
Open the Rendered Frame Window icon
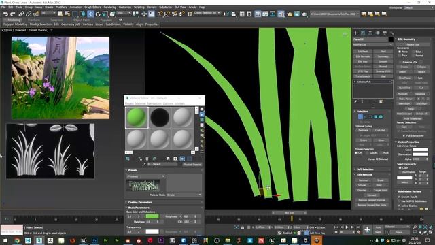click(297, 14)
